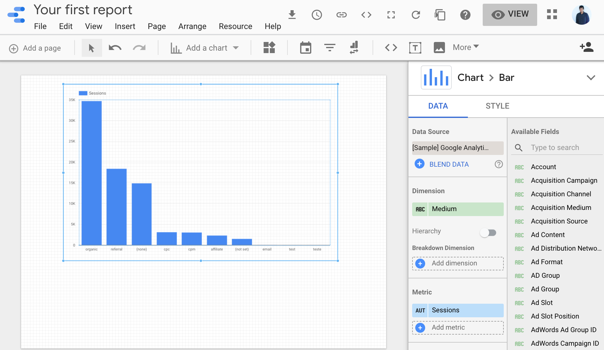Open the Resource menu
The image size is (604, 350).
click(235, 26)
